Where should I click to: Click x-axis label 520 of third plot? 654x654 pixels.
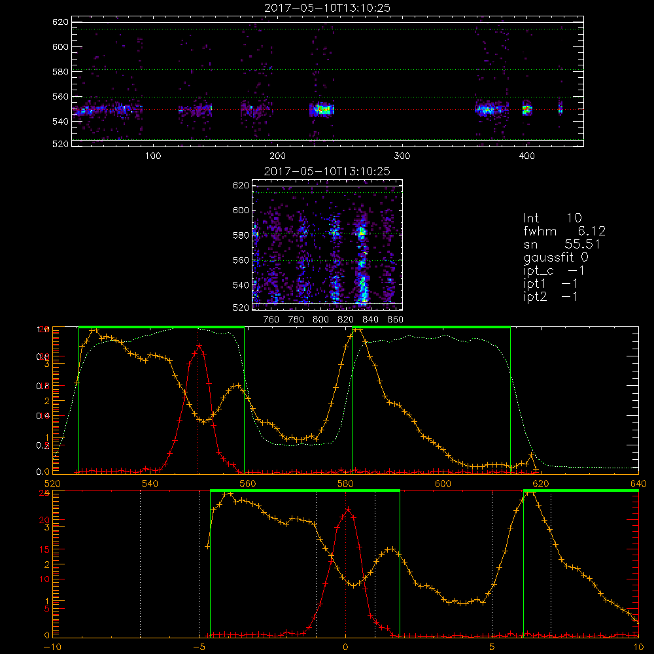52,484
